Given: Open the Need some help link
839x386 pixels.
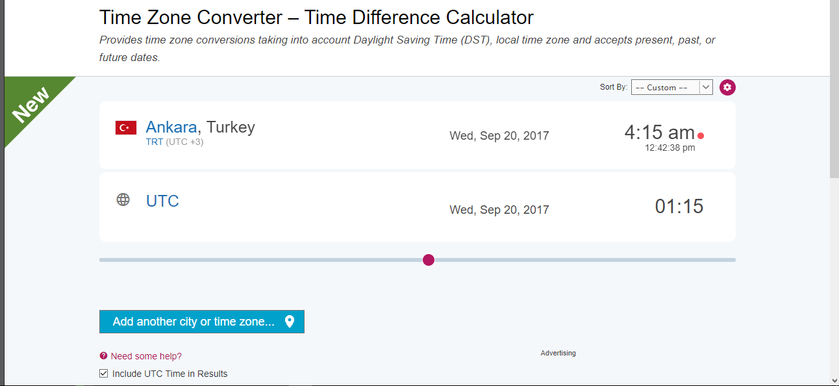Looking at the screenshot, I should pos(146,356).
